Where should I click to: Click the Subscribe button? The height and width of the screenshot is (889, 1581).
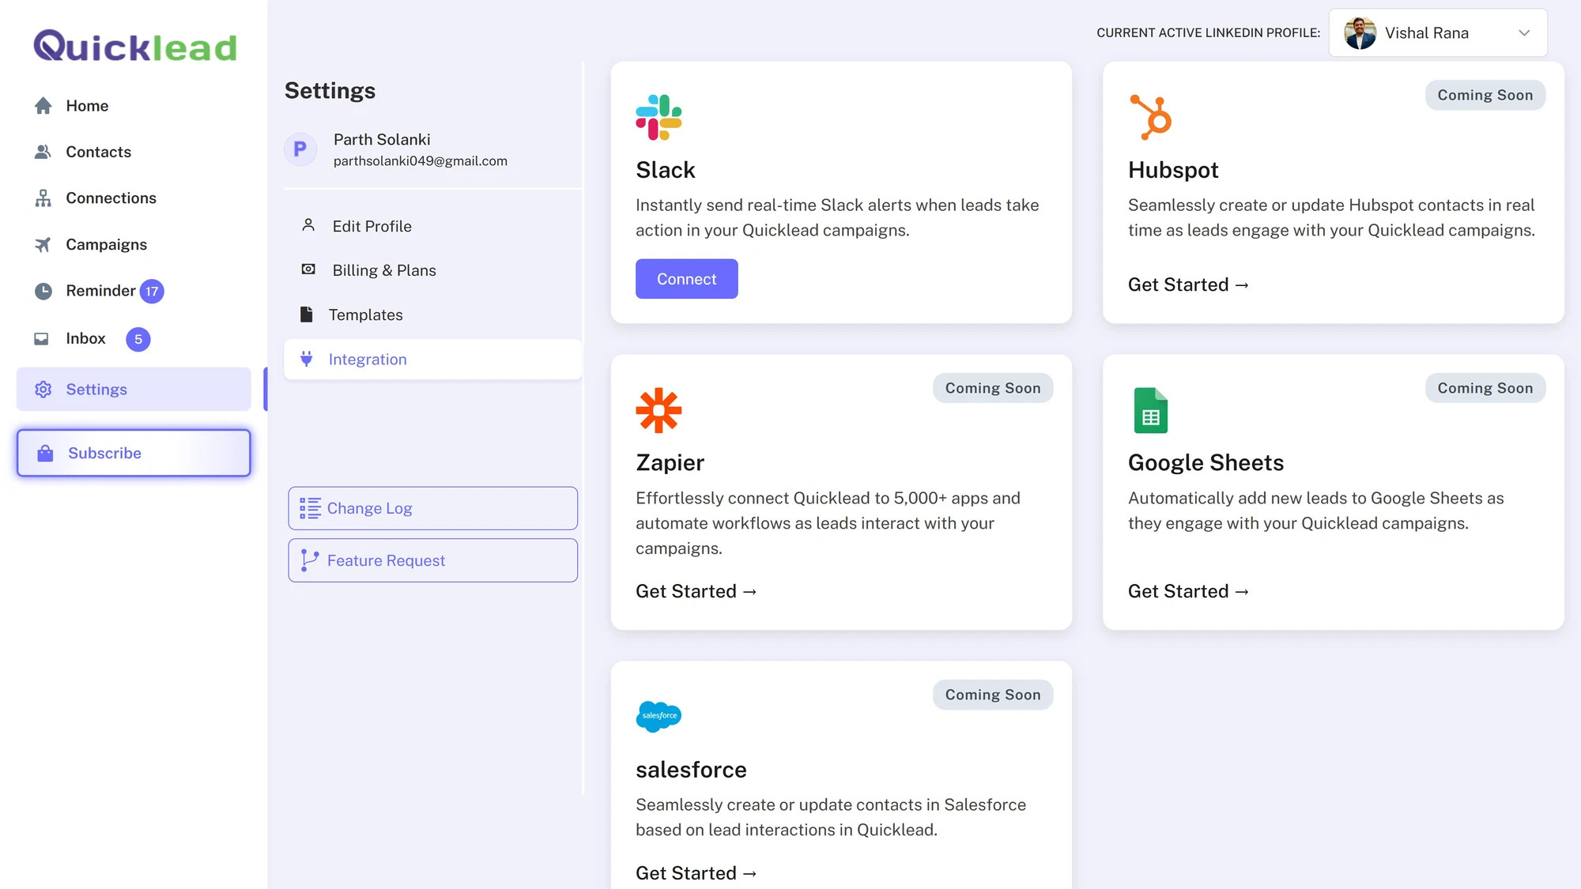[134, 453]
